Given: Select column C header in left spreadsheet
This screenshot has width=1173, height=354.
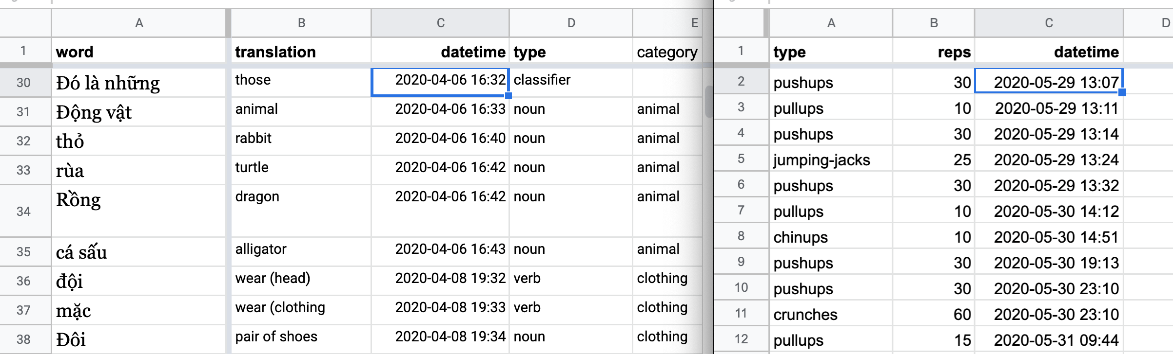Looking at the screenshot, I should pyautogui.click(x=440, y=23).
